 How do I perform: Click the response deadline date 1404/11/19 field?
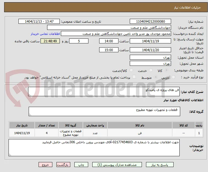click(150, 41)
